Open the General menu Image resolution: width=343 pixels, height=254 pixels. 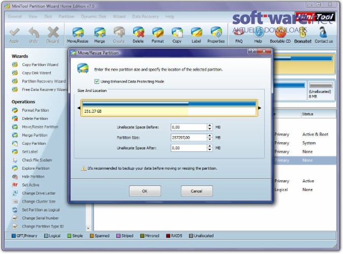(15, 17)
